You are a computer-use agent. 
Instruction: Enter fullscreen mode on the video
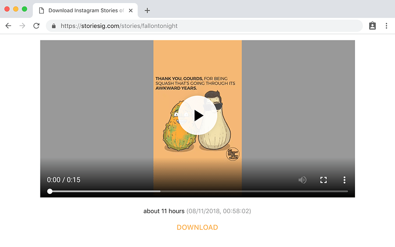[x=323, y=180]
